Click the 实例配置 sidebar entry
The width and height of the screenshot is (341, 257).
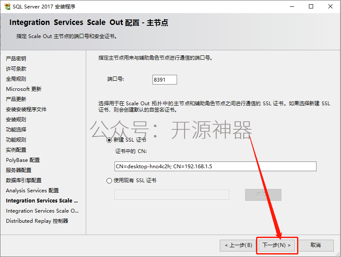(x=16, y=150)
